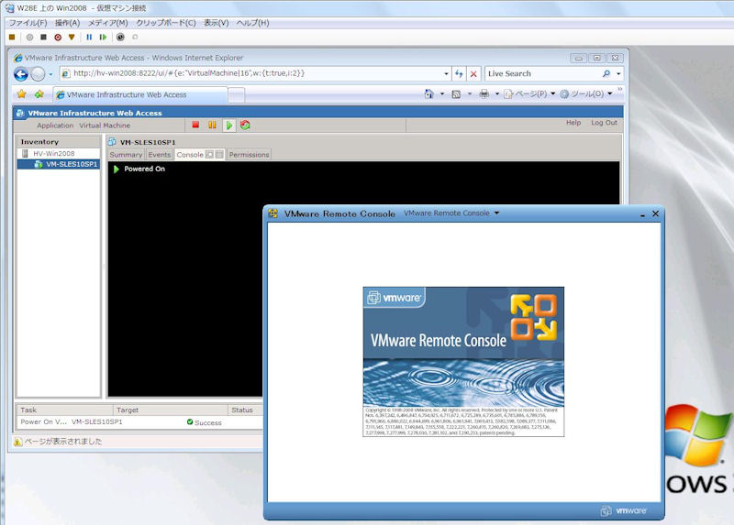734x525 pixels.
Task: Click Add to Favorites icon
Action: coord(39,94)
